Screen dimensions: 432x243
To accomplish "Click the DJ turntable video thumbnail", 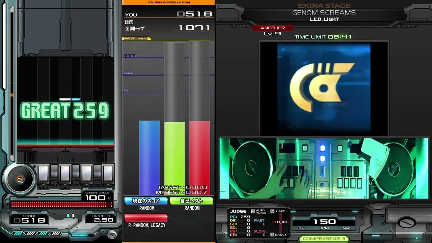I will tap(324, 168).
